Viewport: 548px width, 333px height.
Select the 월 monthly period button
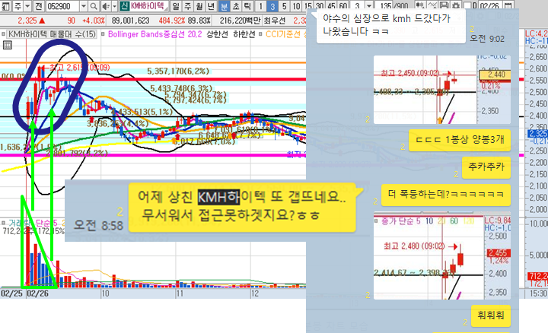199,6
